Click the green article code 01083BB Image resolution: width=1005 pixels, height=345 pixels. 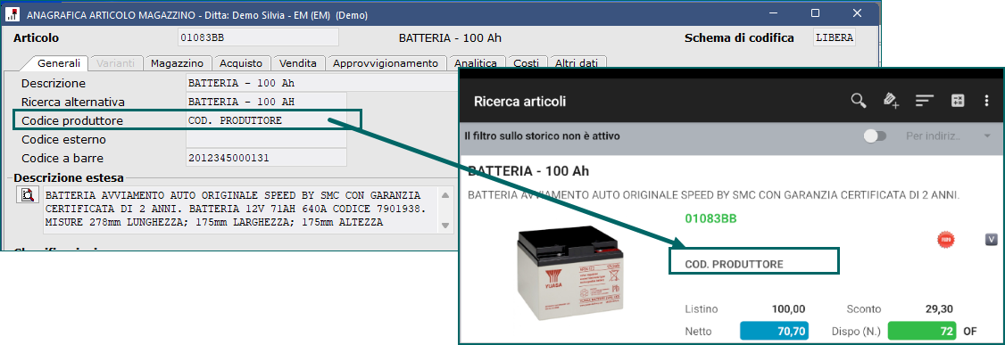[710, 219]
